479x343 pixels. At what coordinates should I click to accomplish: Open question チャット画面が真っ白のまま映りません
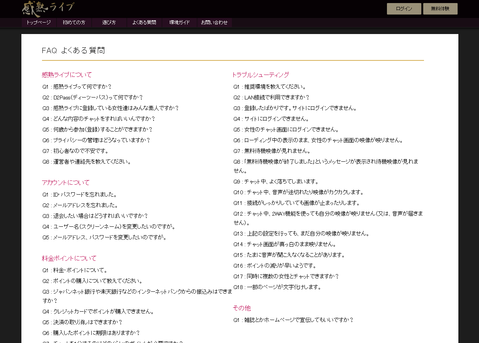[x=285, y=244]
